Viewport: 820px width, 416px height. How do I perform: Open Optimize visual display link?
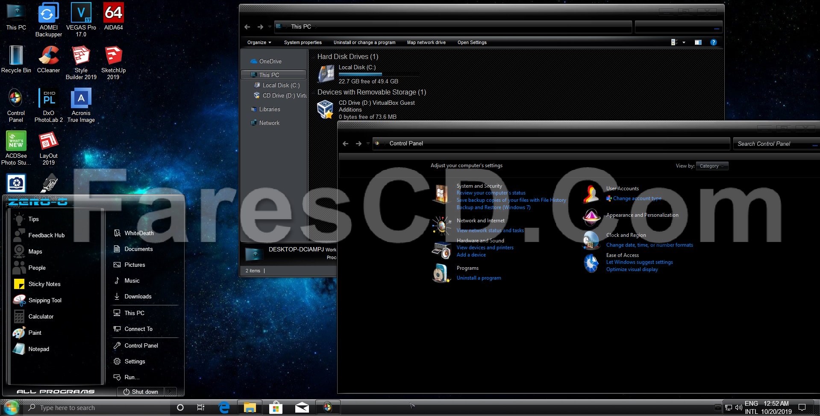(x=632, y=269)
